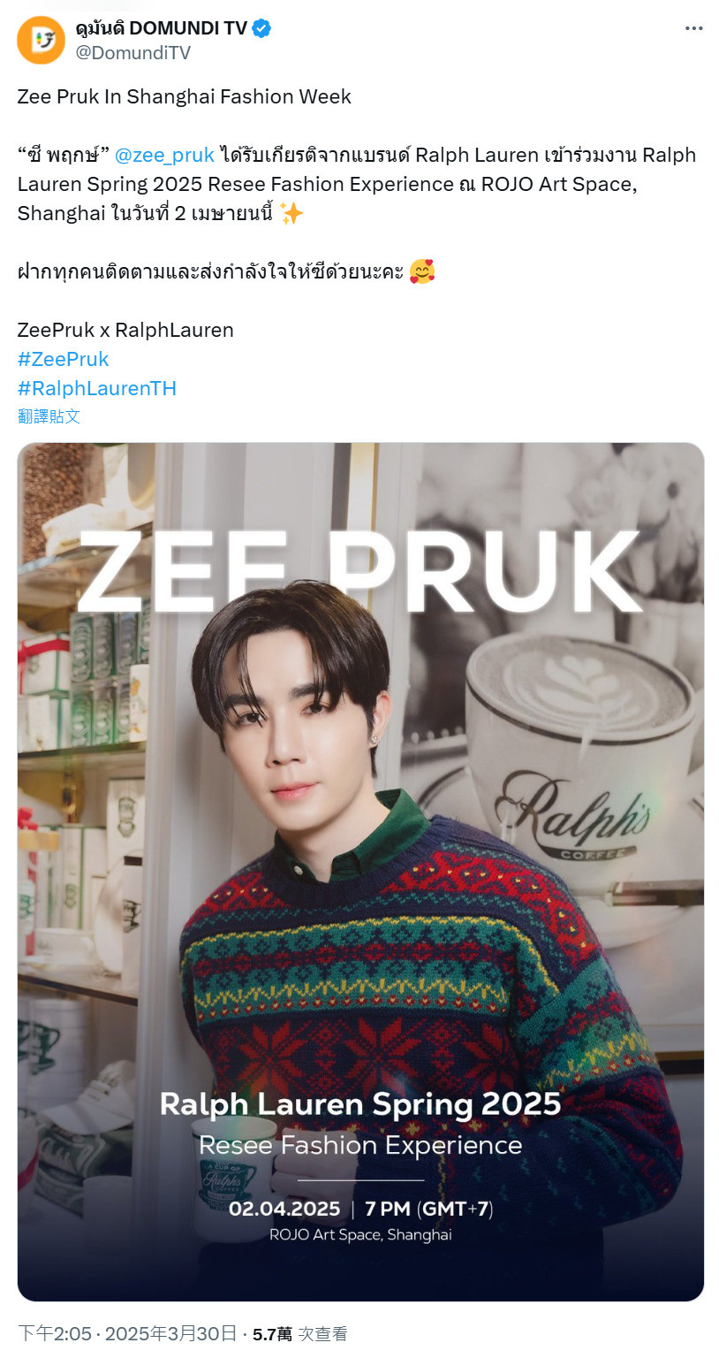This screenshot has height=1358, width=719.
Task: Click the large ZEE PRUK poster title
Action: [359, 571]
